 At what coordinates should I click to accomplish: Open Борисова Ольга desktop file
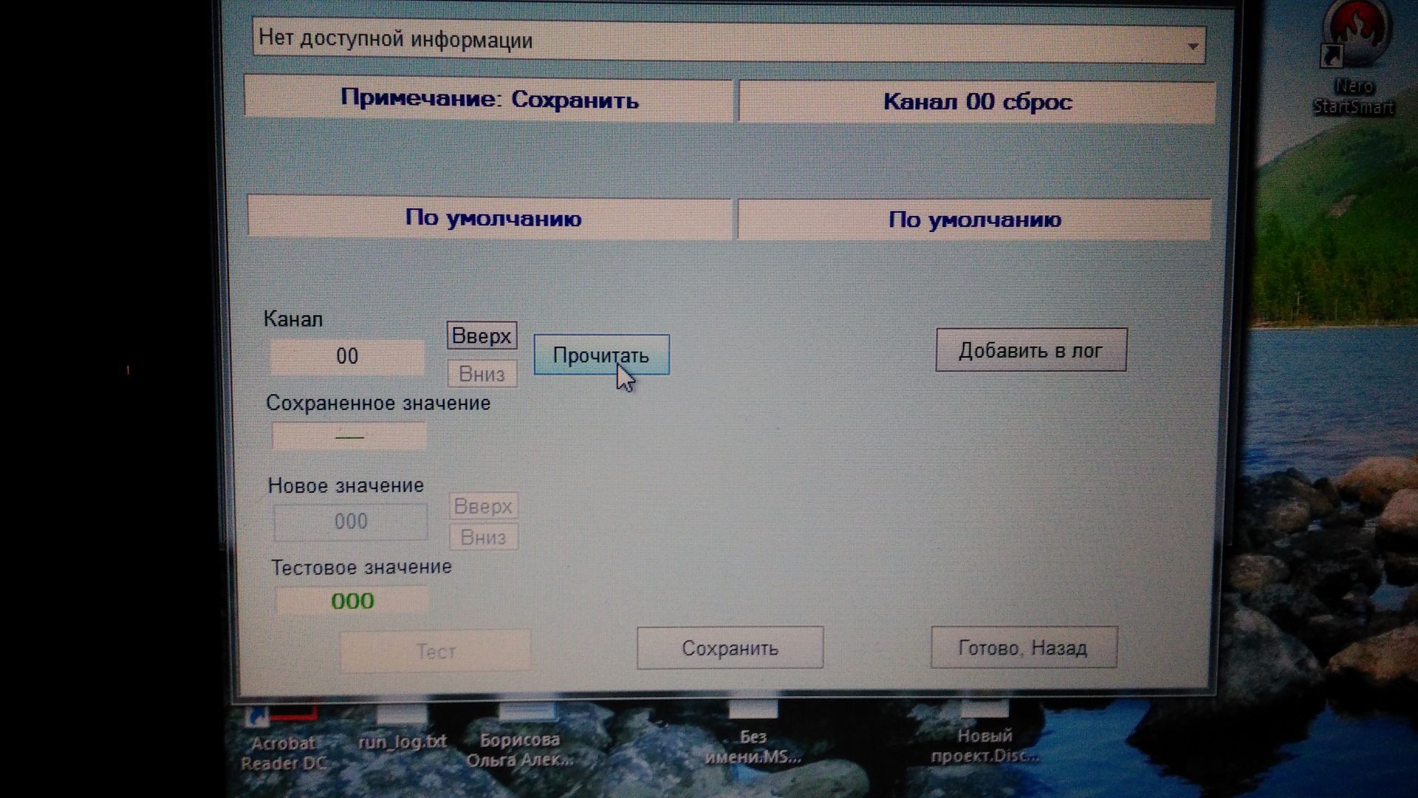coord(520,746)
